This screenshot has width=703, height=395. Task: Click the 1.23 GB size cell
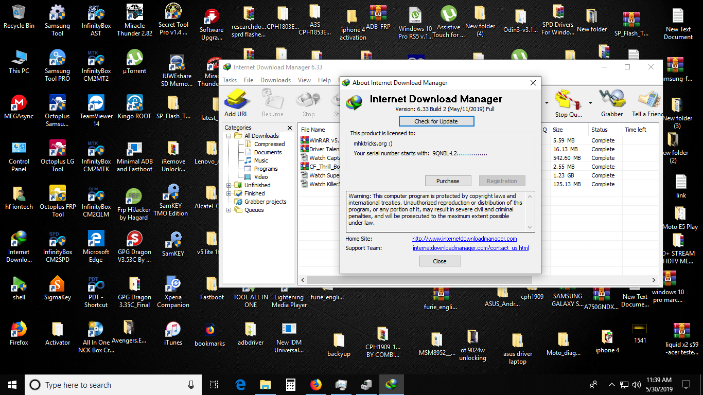563,175
